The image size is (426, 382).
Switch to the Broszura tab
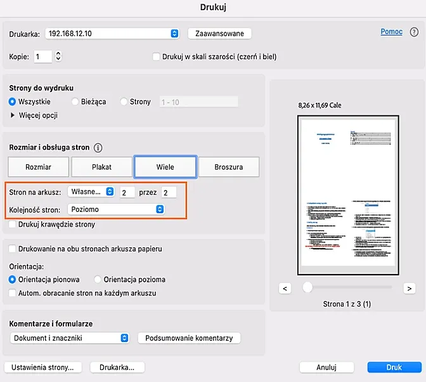coord(228,167)
